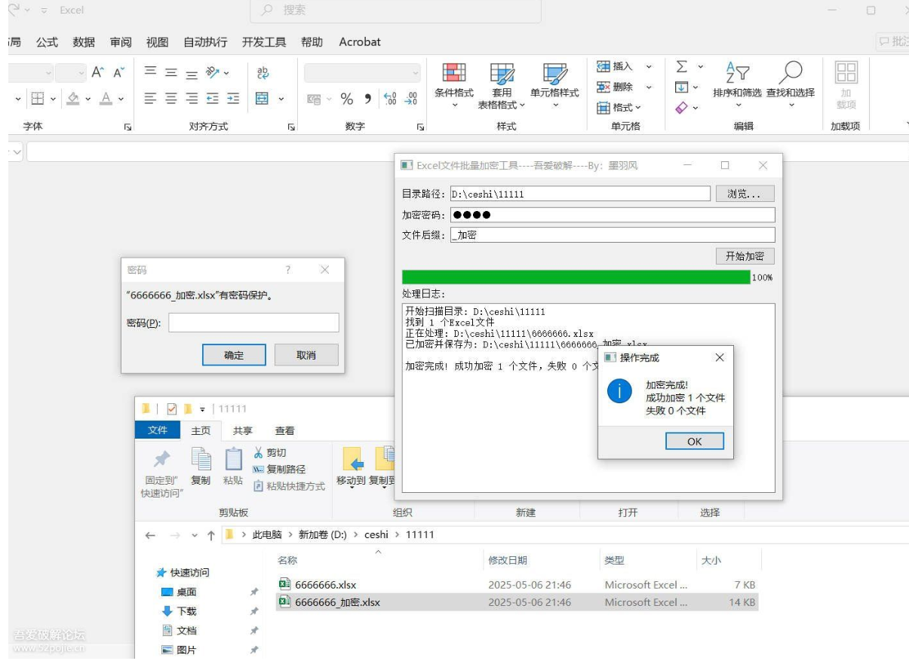Screen dimensions: 909x664
Task: Expand the Fill Color dropdown arrow
Action: pos(88,99)
